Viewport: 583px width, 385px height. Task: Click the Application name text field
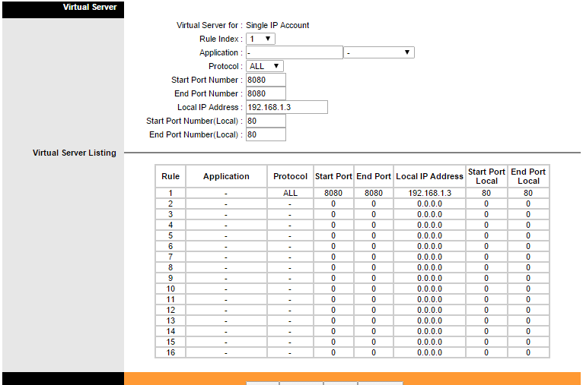click(294, 52)
